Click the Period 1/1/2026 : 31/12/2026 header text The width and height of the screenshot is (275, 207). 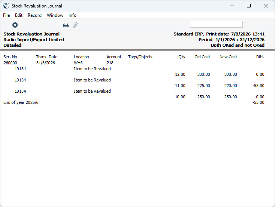232,40
